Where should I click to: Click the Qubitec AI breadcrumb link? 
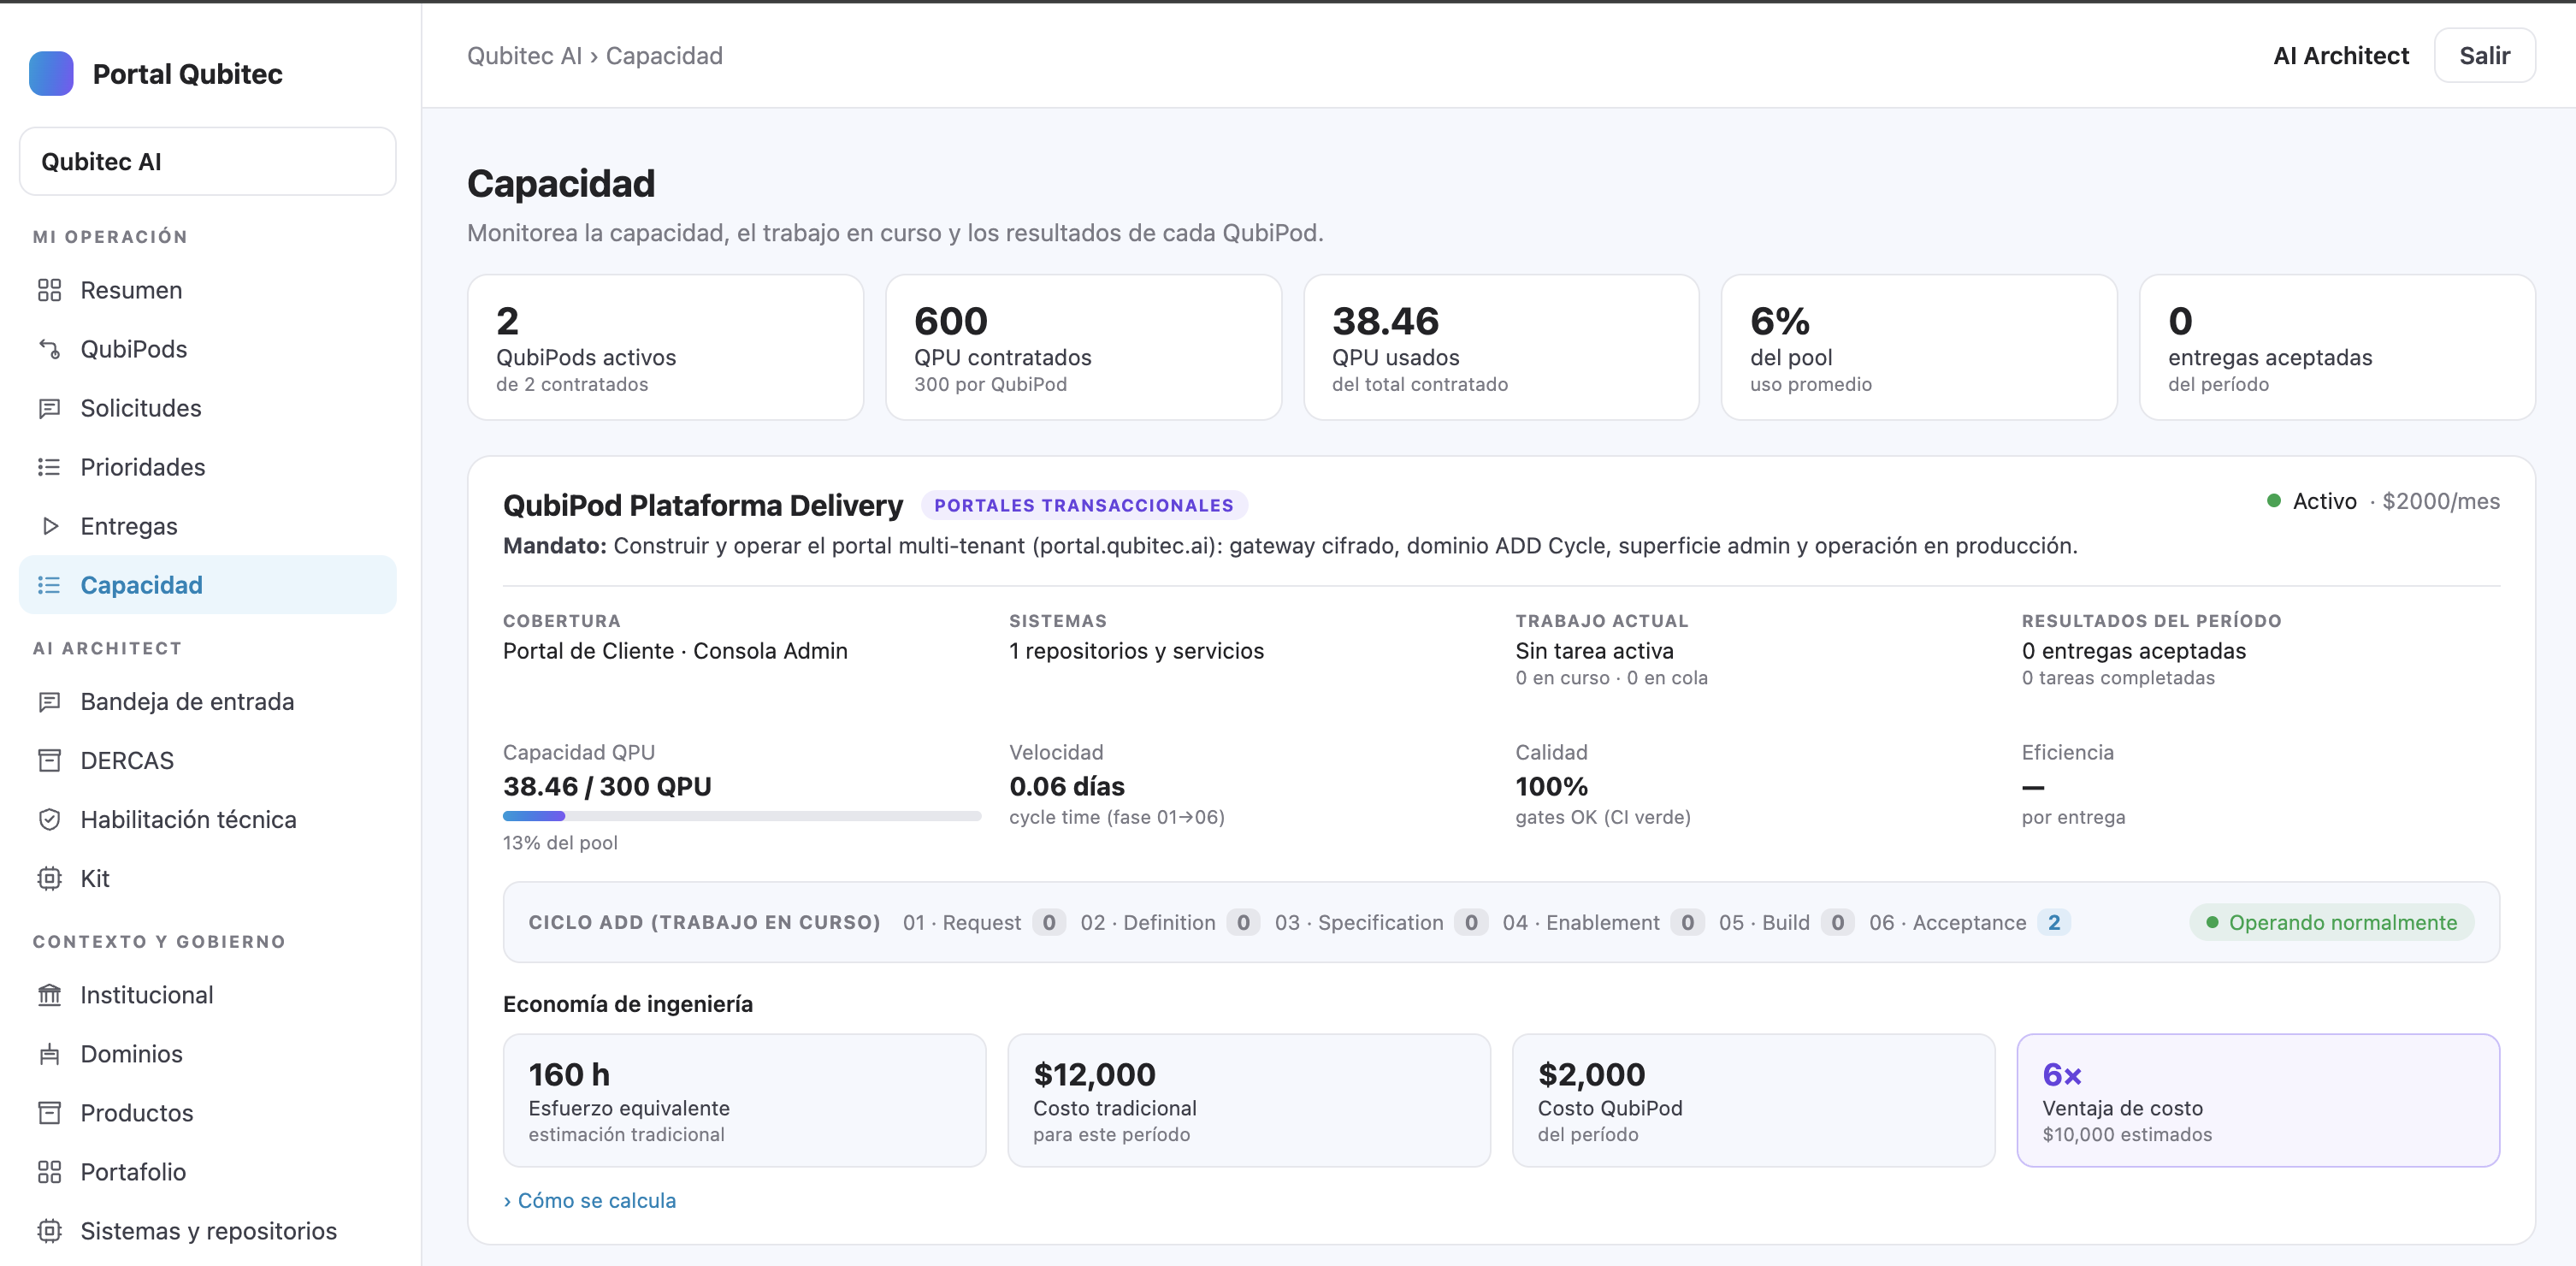pyautogui.click(x=524, y=56)
